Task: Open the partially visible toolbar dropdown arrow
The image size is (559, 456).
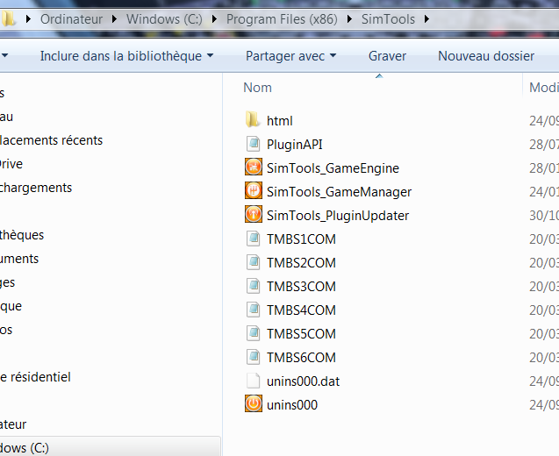Action: click(x=4, y=55)
